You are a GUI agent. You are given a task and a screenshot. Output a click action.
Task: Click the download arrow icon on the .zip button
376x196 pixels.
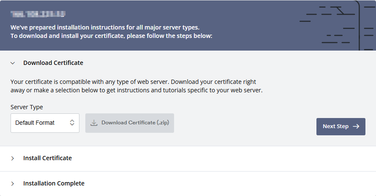tap(94, 123)
